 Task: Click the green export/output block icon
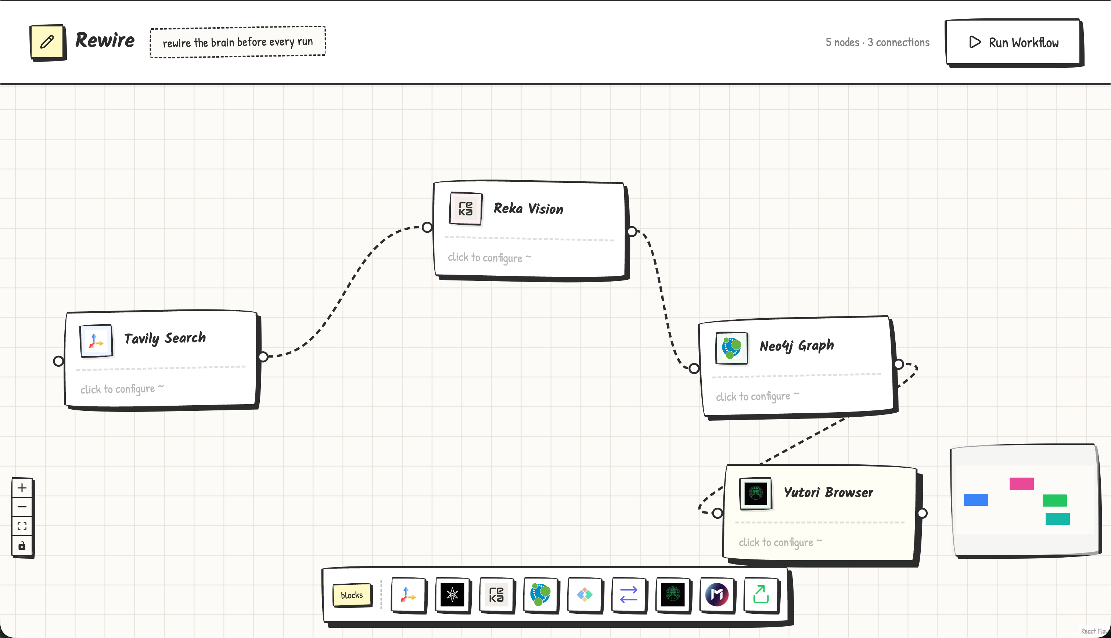761,595
